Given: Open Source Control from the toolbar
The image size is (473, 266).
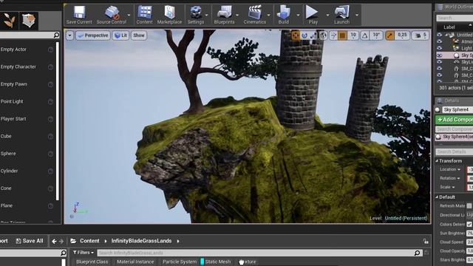Looking at the screenshot, I should tap(112, 15).
